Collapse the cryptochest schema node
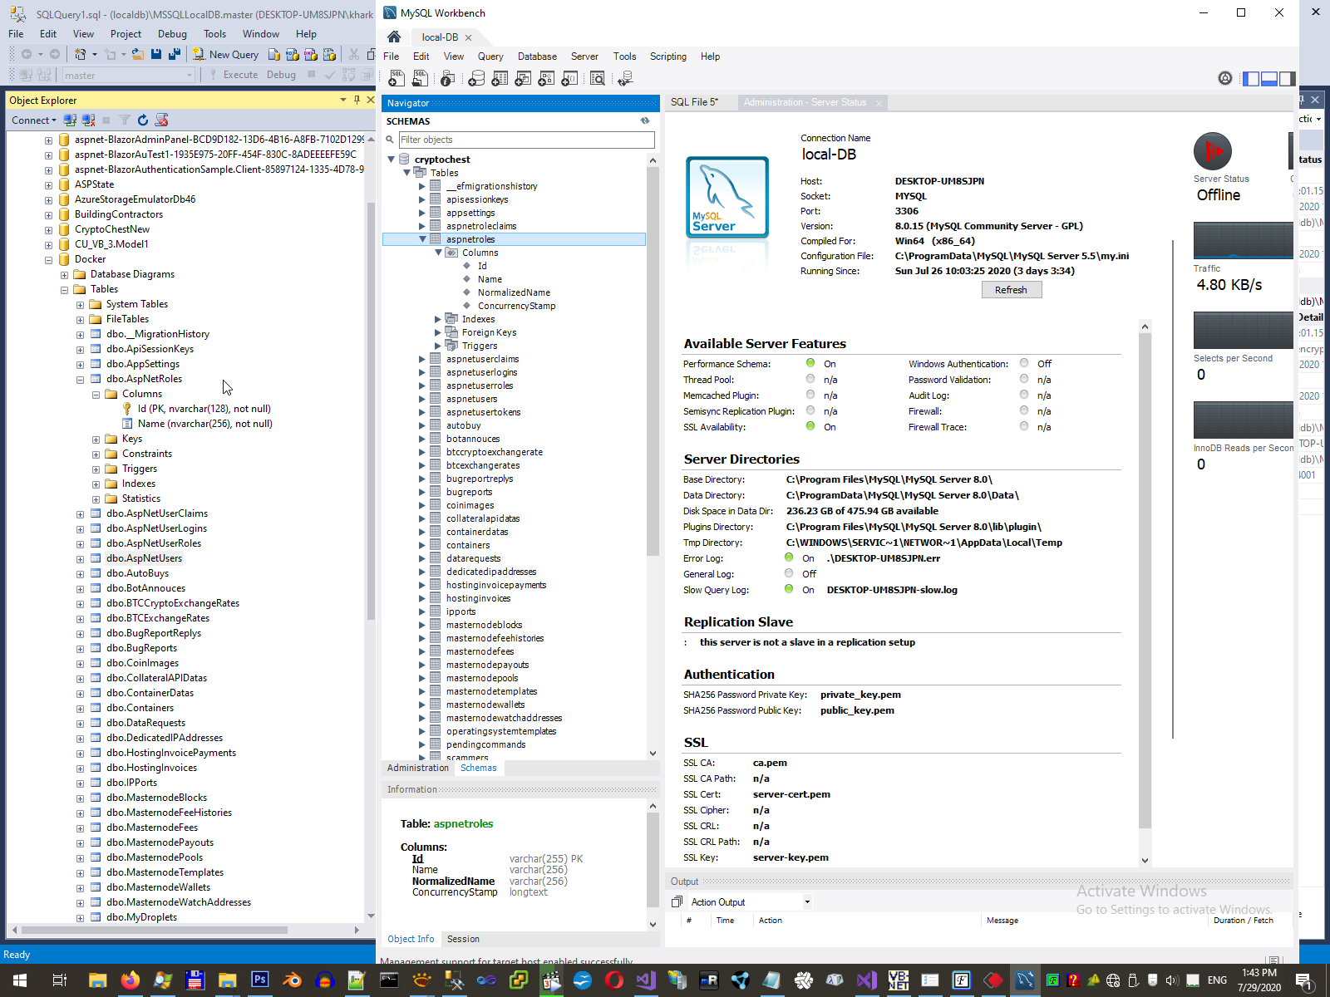The width and height of the screenshot is (1330, 997). tap(392, 160)
